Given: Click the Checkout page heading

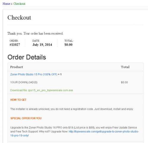Looking at the screenshot, I should (x=19, y=17).
